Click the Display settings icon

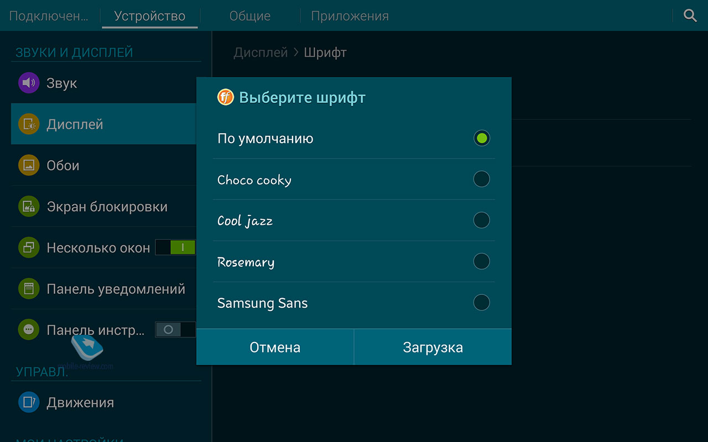point(28,124)
